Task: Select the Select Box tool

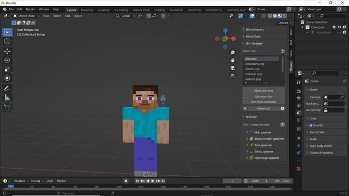Action: (7, 33)
